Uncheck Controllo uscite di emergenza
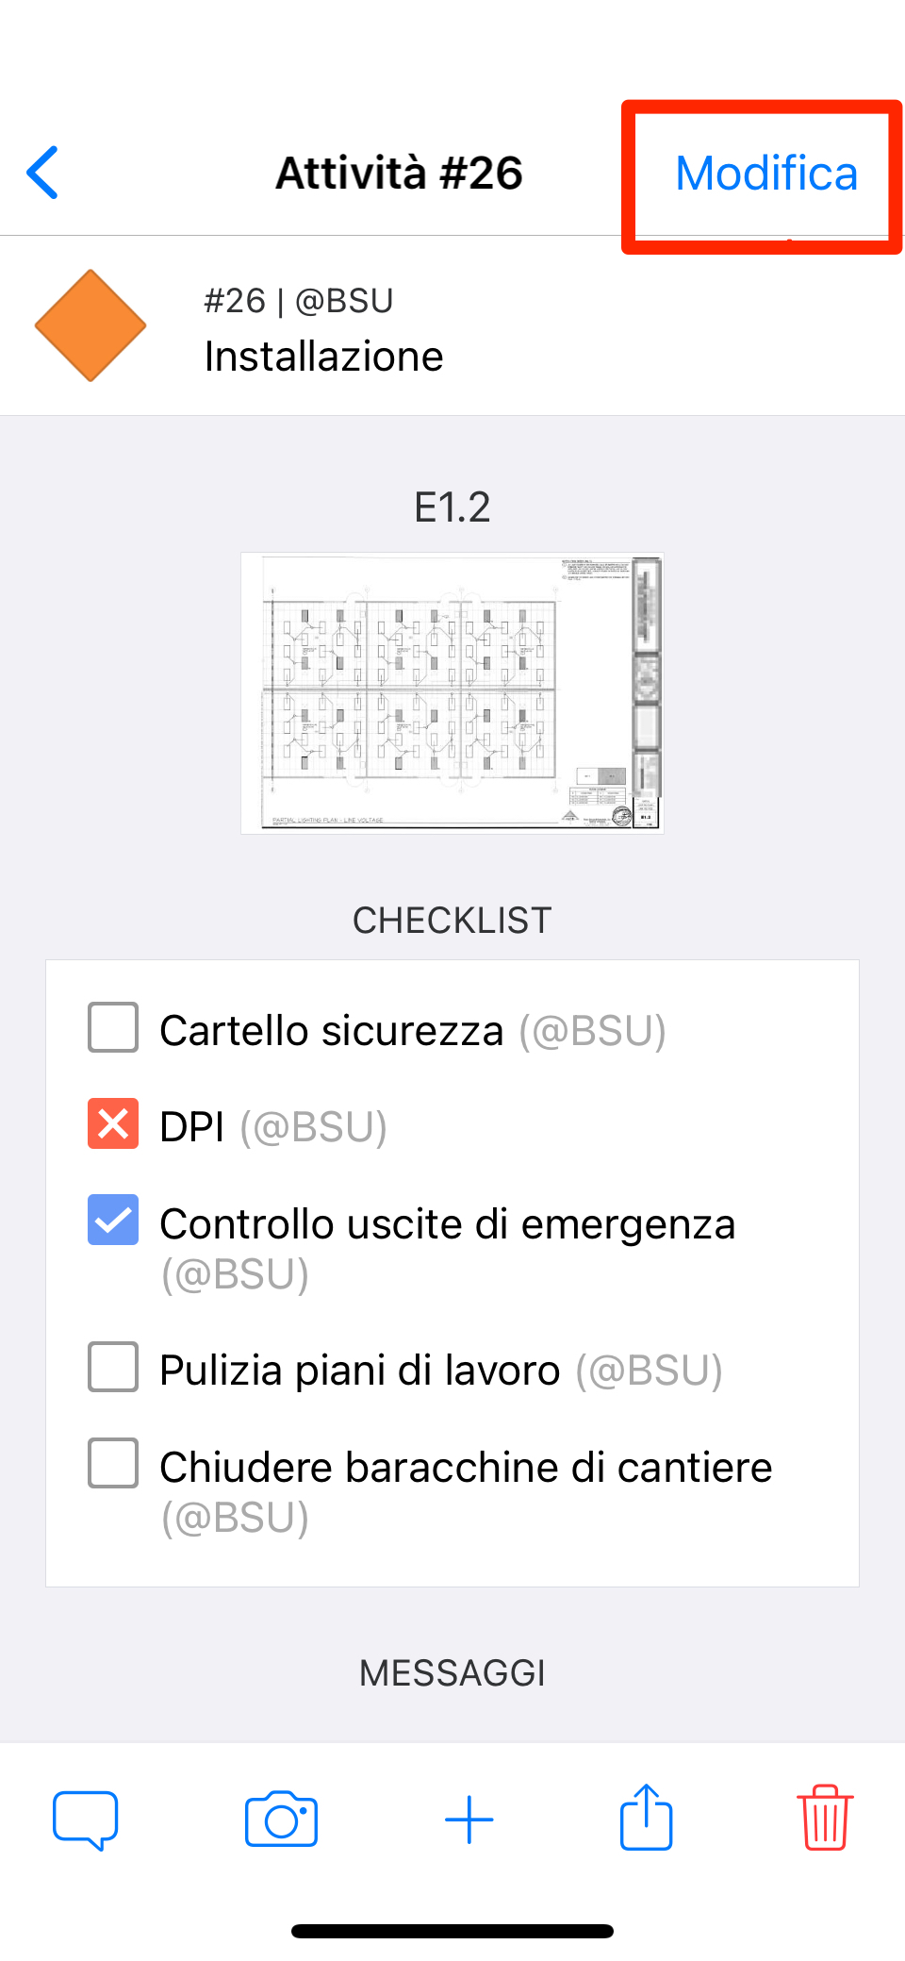The width and height of the screenshot is (905, 1961). click(x=113, y=1220)
